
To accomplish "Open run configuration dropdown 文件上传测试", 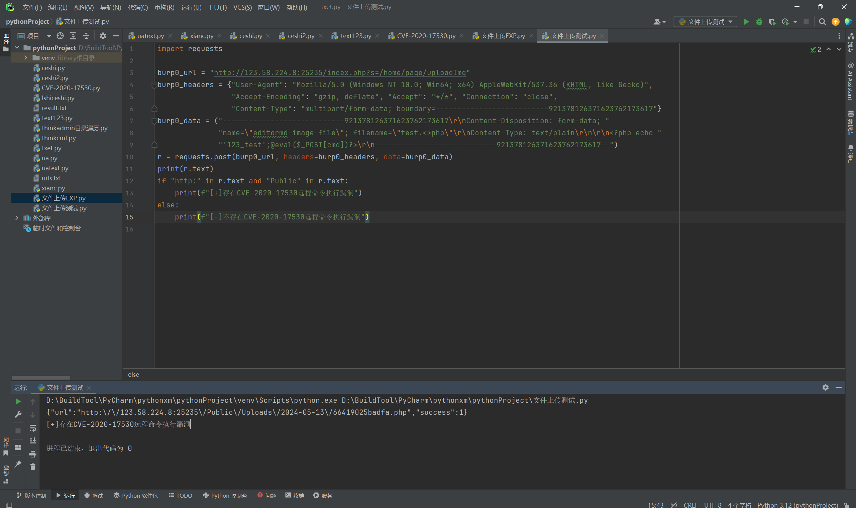I will click(x=705, y=22).
